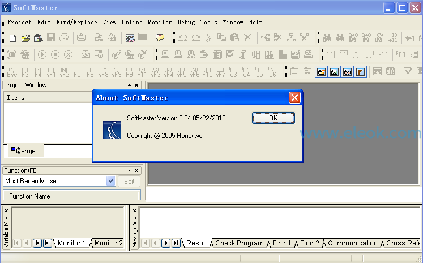Viewport: 423px width, 263px height.
Task: Select the F5 horizontal line tool
Action: tap(77, 72)
